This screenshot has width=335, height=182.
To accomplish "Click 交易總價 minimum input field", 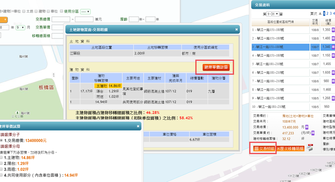I will 61,19.
